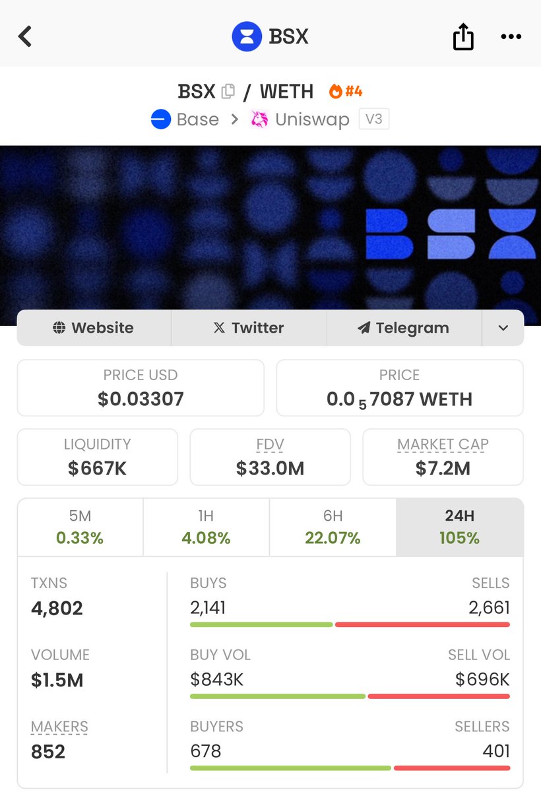Image resolution: width=541 pixels, height=792 pixels.
Task: Copy the BSX token address icon
Action: point(228,91)
